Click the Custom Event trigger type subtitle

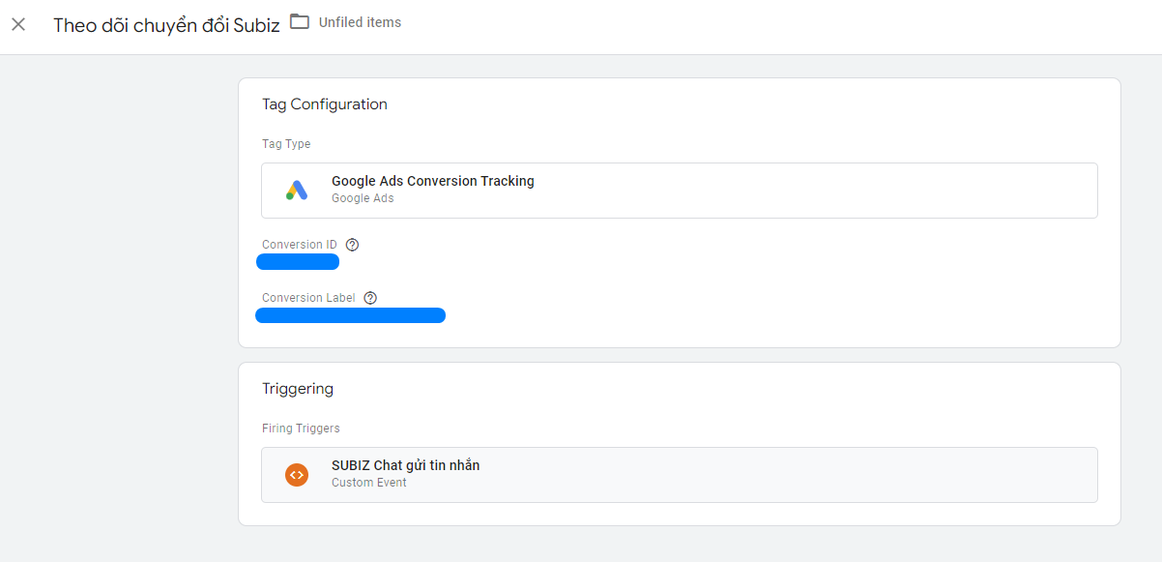368,483
